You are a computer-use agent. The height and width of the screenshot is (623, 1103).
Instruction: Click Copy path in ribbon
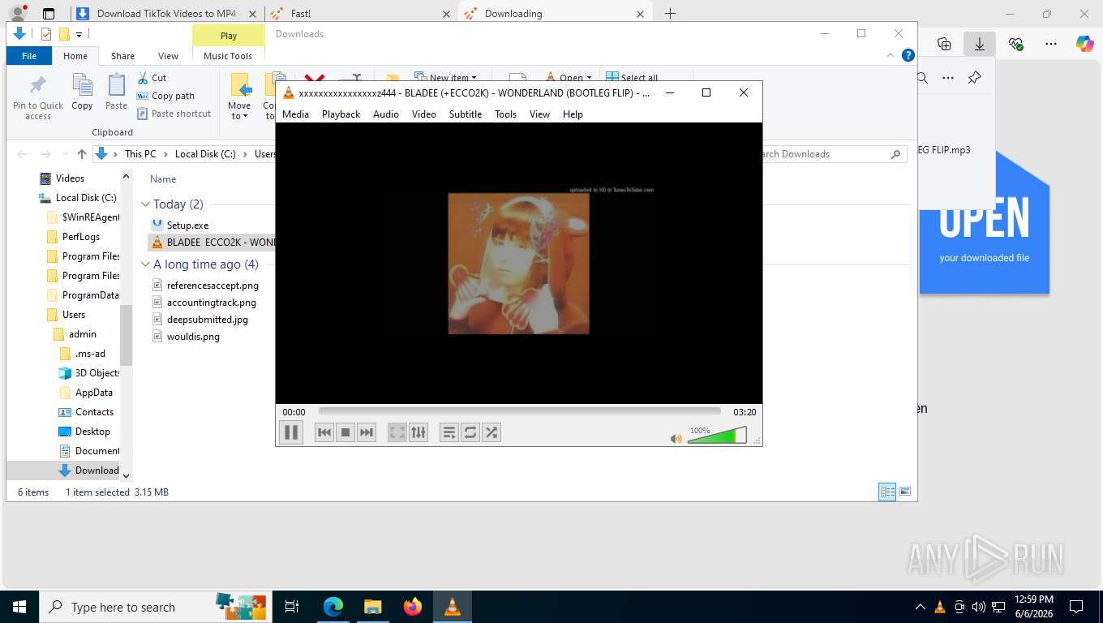[x=165, y=96]
